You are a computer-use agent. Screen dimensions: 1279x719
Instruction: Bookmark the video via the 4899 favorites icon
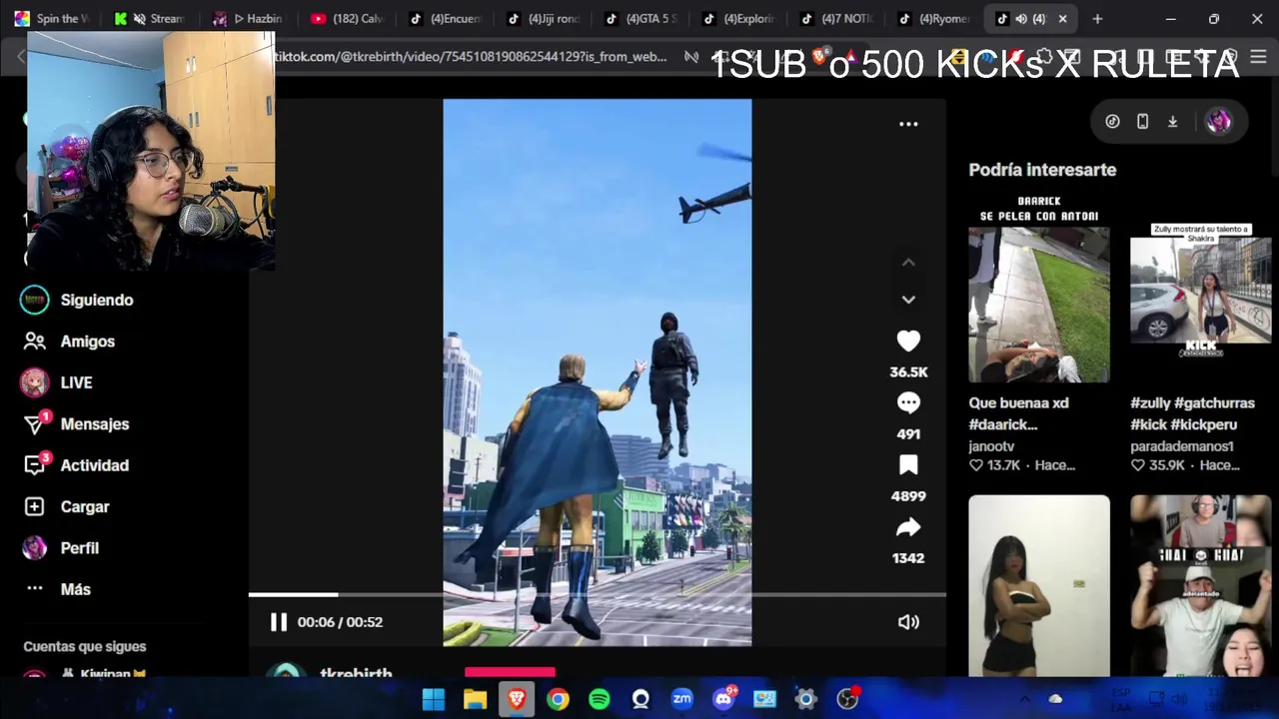coord(908,465)
